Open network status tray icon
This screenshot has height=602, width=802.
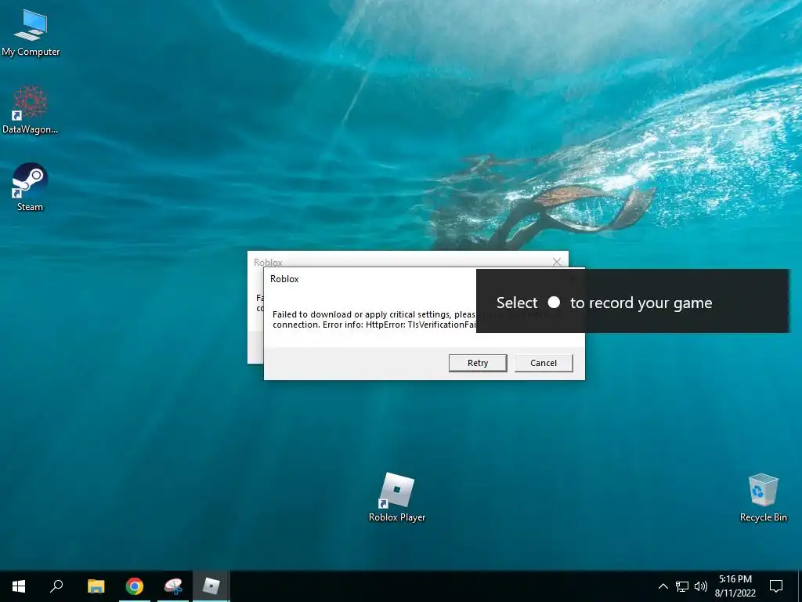[x=682, y=586]
